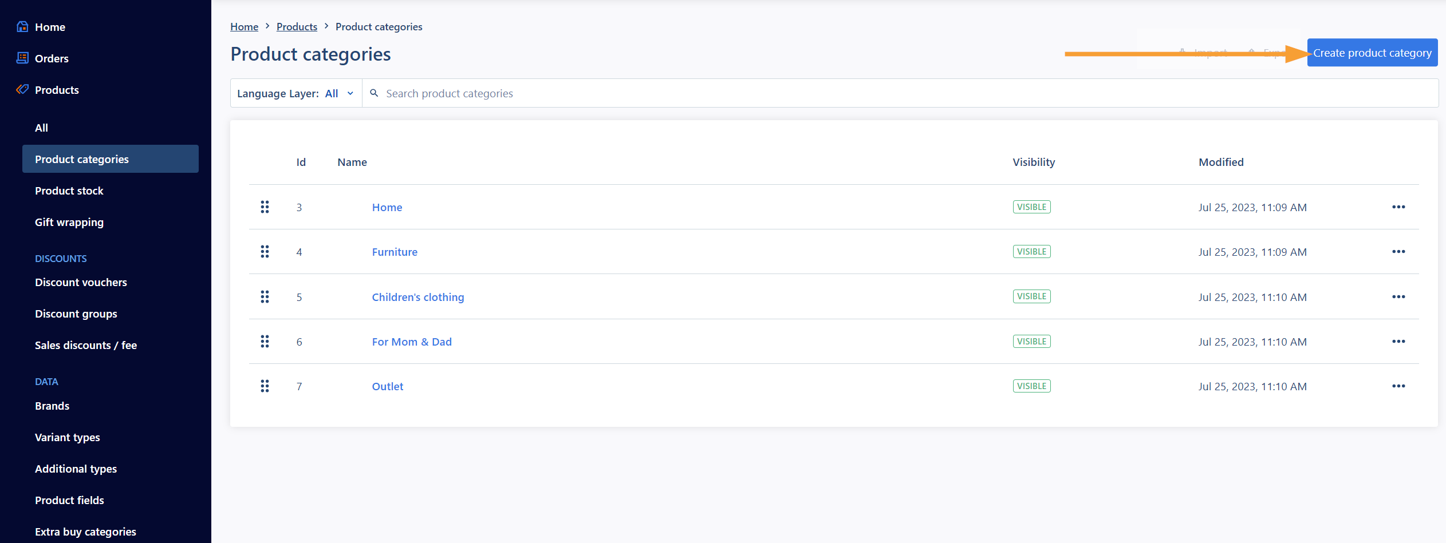
Task: Open the three-dot menu for the Home category
Action: point(1398,207)
